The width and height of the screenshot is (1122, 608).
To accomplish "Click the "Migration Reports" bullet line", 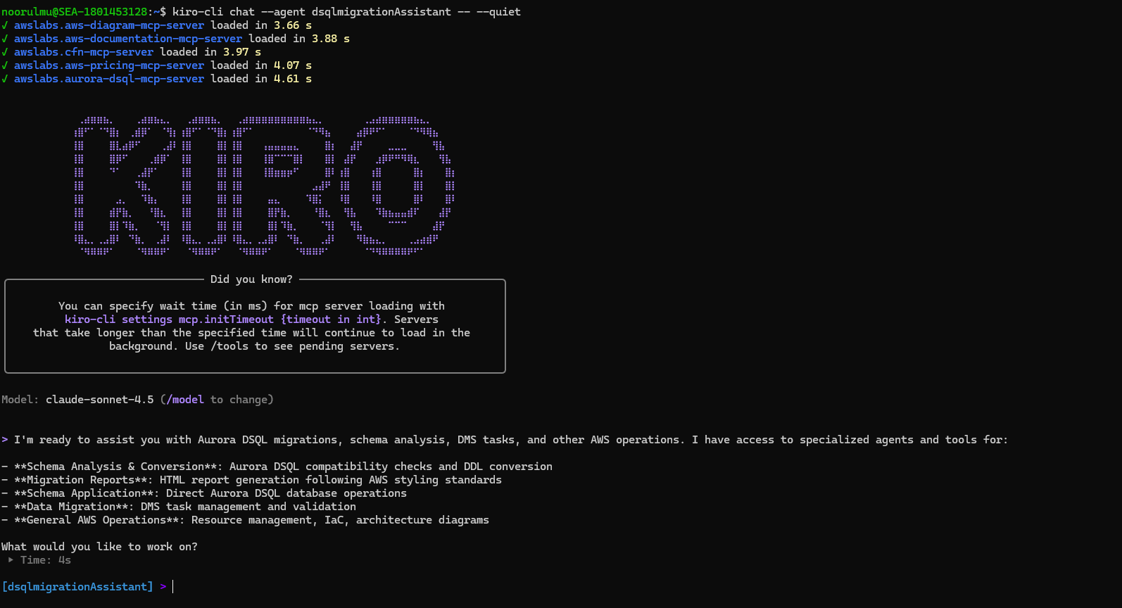I will tap(251, 480).
